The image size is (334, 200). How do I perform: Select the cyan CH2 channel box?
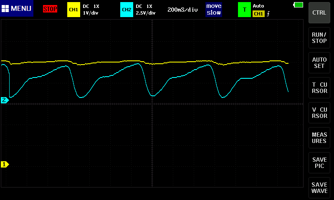[127, 10]
